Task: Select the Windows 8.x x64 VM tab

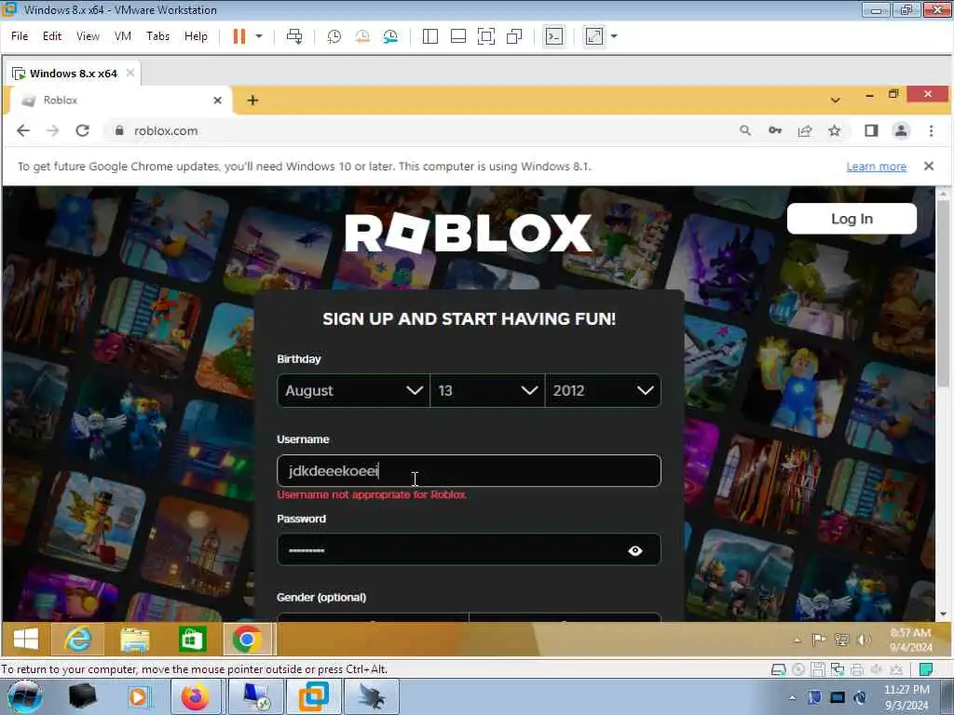Action: (x=73, y=74)
